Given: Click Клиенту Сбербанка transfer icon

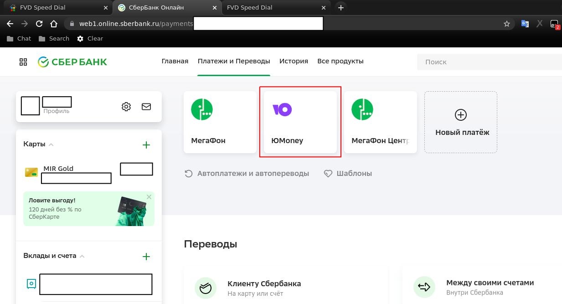Looking at the screenshot, I should click(206, 288).
